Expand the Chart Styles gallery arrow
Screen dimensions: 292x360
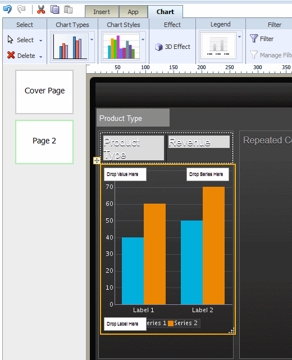[143, 40]
